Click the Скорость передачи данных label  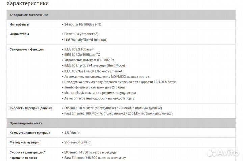pyautogui.click(x=31, y=108)
